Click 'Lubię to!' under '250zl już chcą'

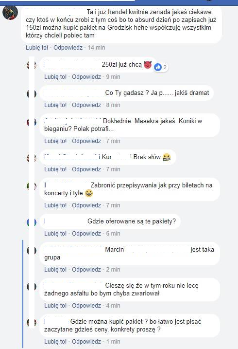pos(55,77)
